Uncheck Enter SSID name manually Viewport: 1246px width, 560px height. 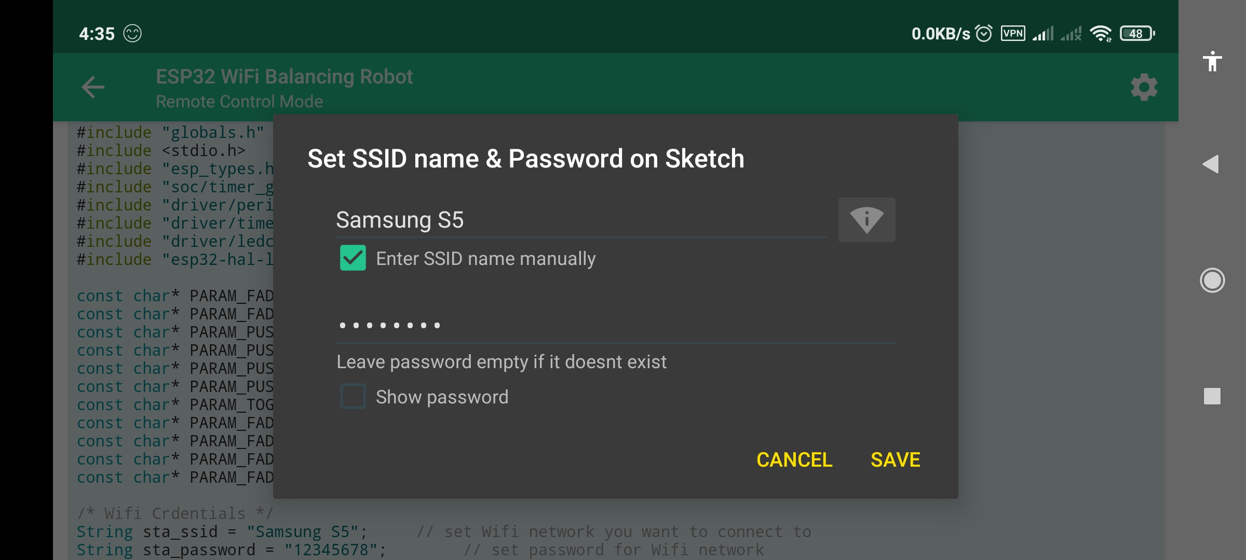coord(353,258)
